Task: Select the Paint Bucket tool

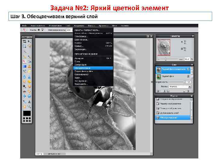Action: [29, 61]
